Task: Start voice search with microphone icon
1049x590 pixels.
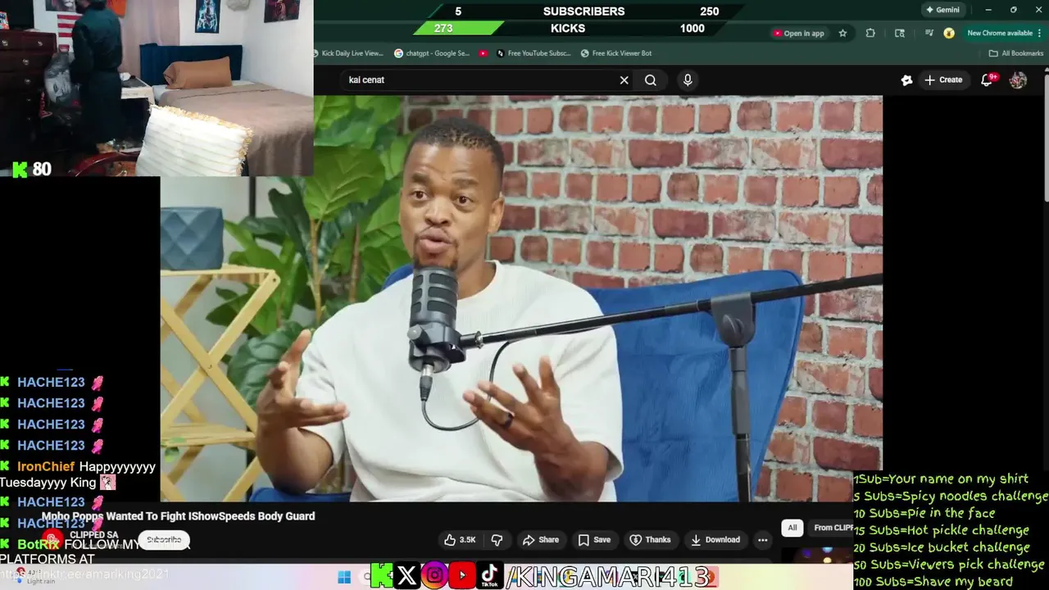Action: click(x=688, y=79)
